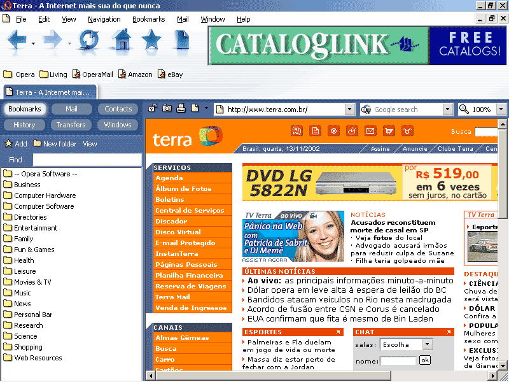Click the print icon in address bar
This screenshot has height=382, width=509.
pos(181,109)
